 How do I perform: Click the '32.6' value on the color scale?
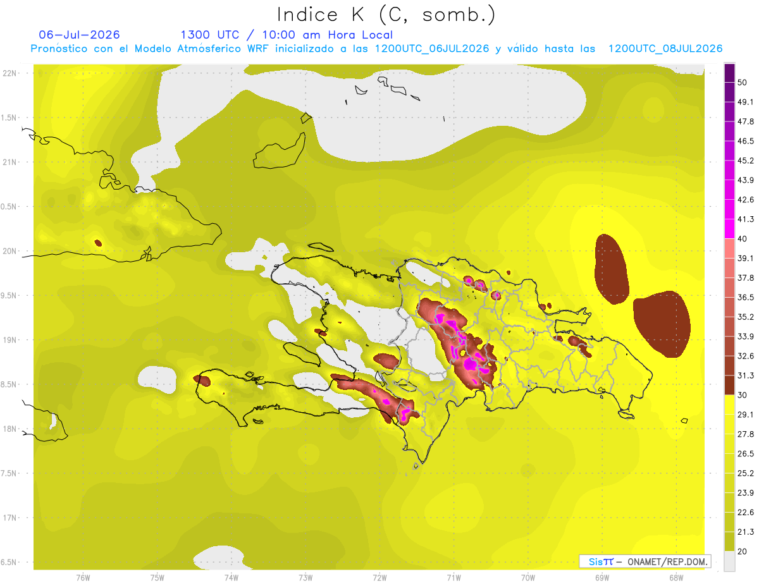pos(746,356)
